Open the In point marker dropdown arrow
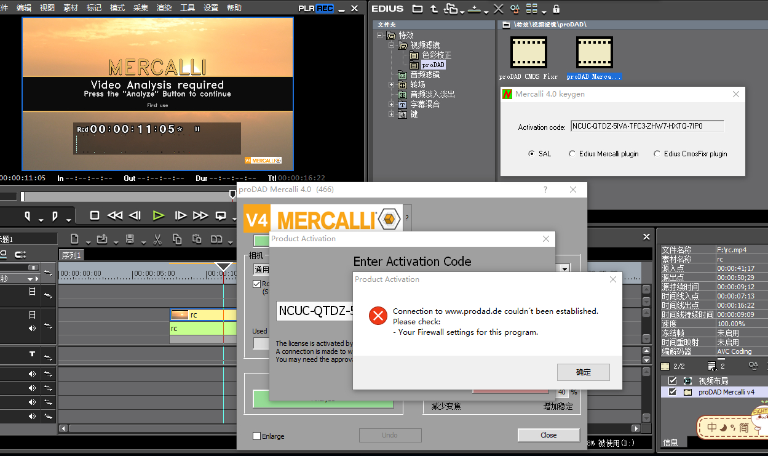Screen dimensions: 768x456 click(x=41, y=220)
